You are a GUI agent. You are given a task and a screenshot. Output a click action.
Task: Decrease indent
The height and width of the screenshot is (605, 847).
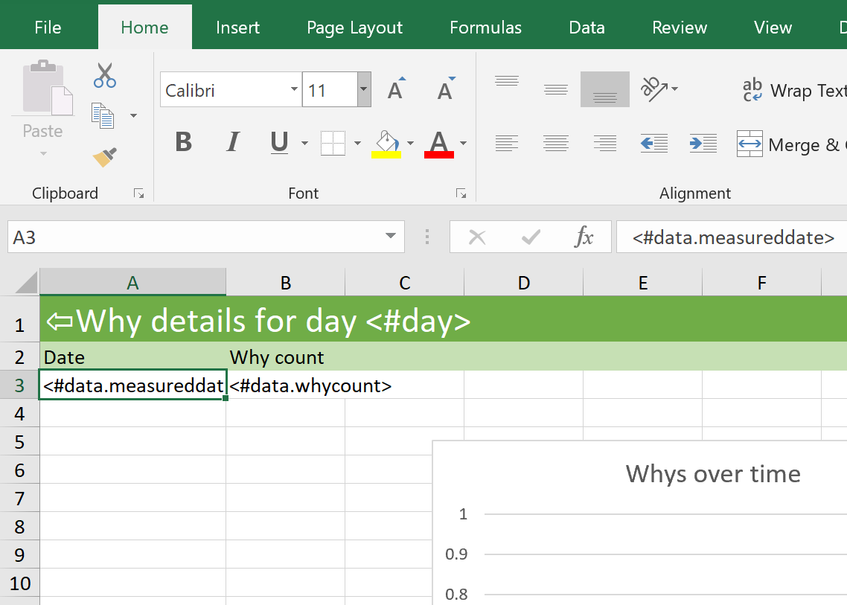654,143
